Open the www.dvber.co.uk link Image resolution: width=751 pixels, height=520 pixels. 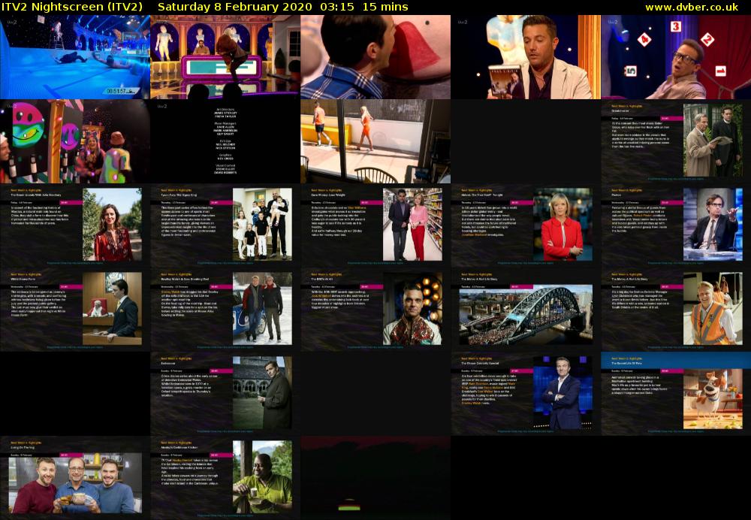[x=695, y=7]
